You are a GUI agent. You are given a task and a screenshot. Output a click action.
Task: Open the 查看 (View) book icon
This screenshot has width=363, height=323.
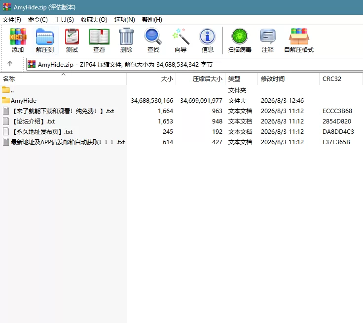coord(99,37)
